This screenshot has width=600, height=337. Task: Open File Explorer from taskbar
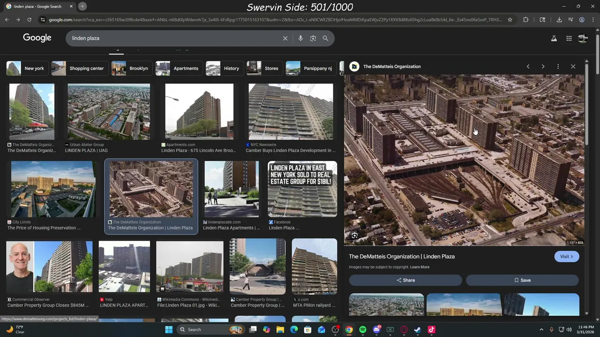pyautogui.click(x=280, y=330)
